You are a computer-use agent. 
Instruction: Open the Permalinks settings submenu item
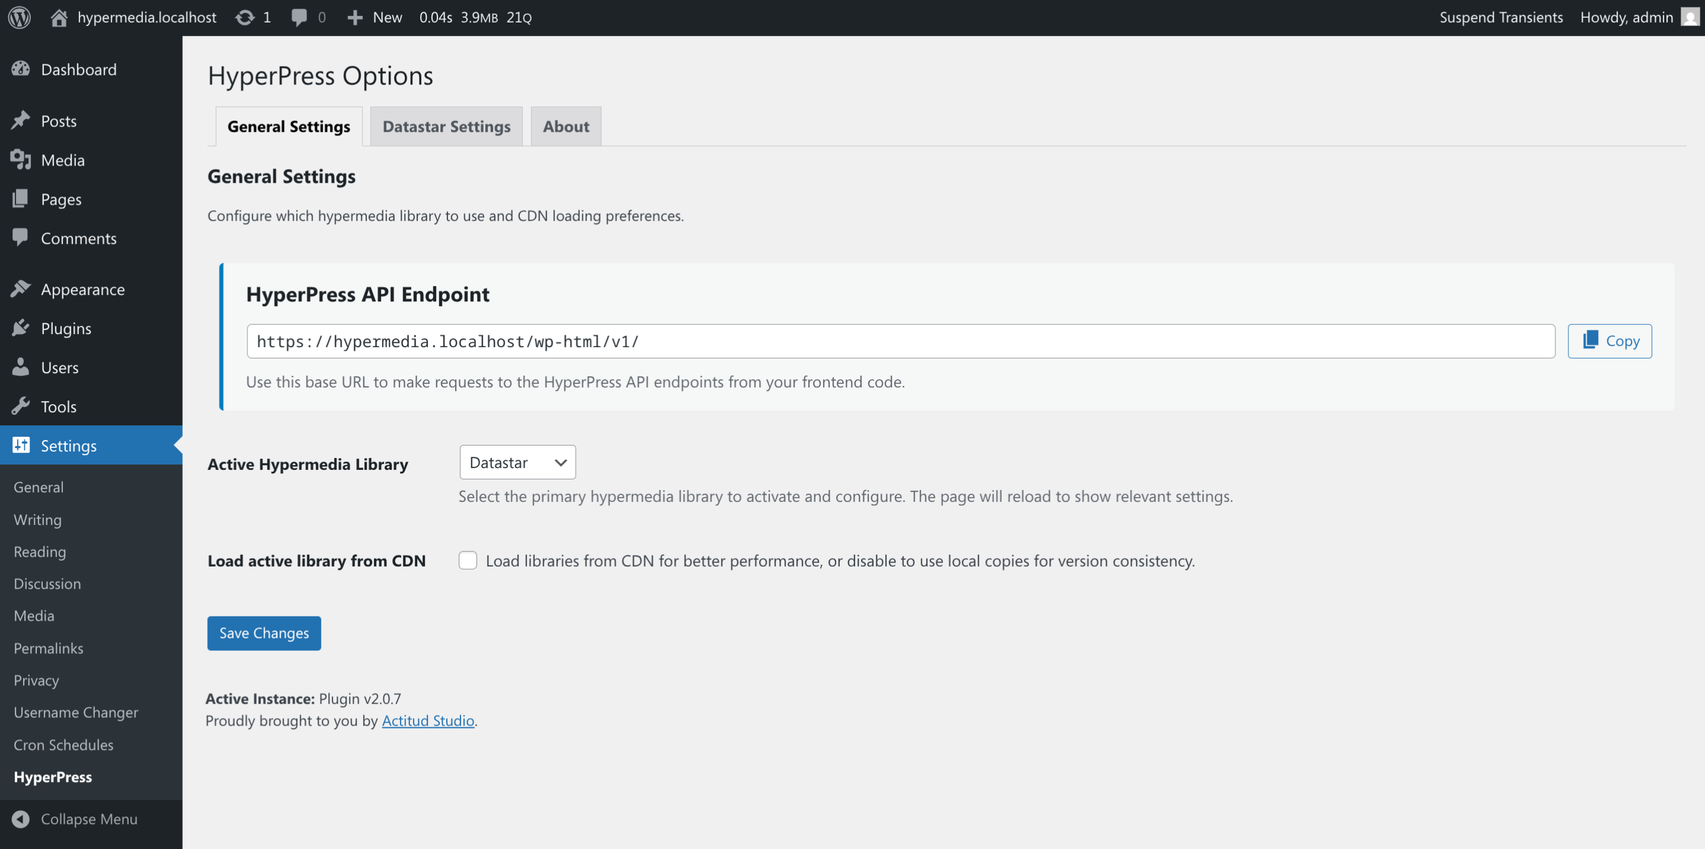(x=48, y=648)
